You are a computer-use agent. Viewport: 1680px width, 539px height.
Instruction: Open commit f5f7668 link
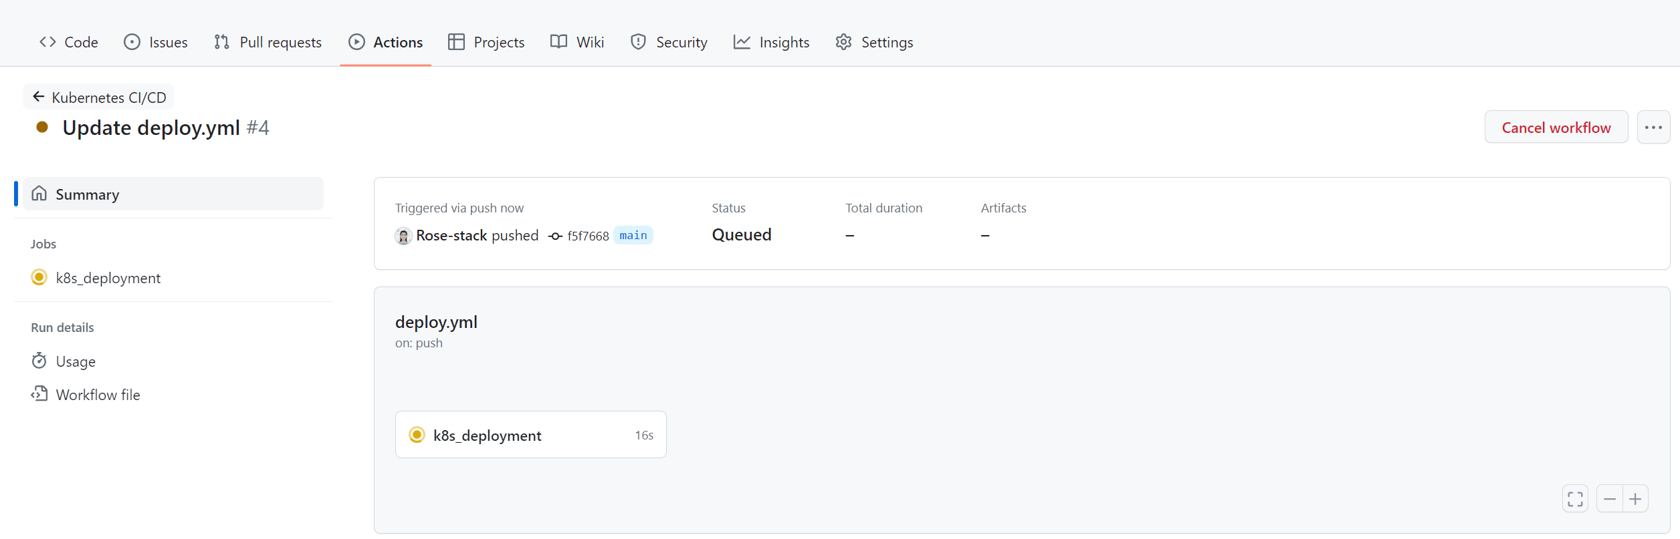pyautogui.click(x=588, y=236)
